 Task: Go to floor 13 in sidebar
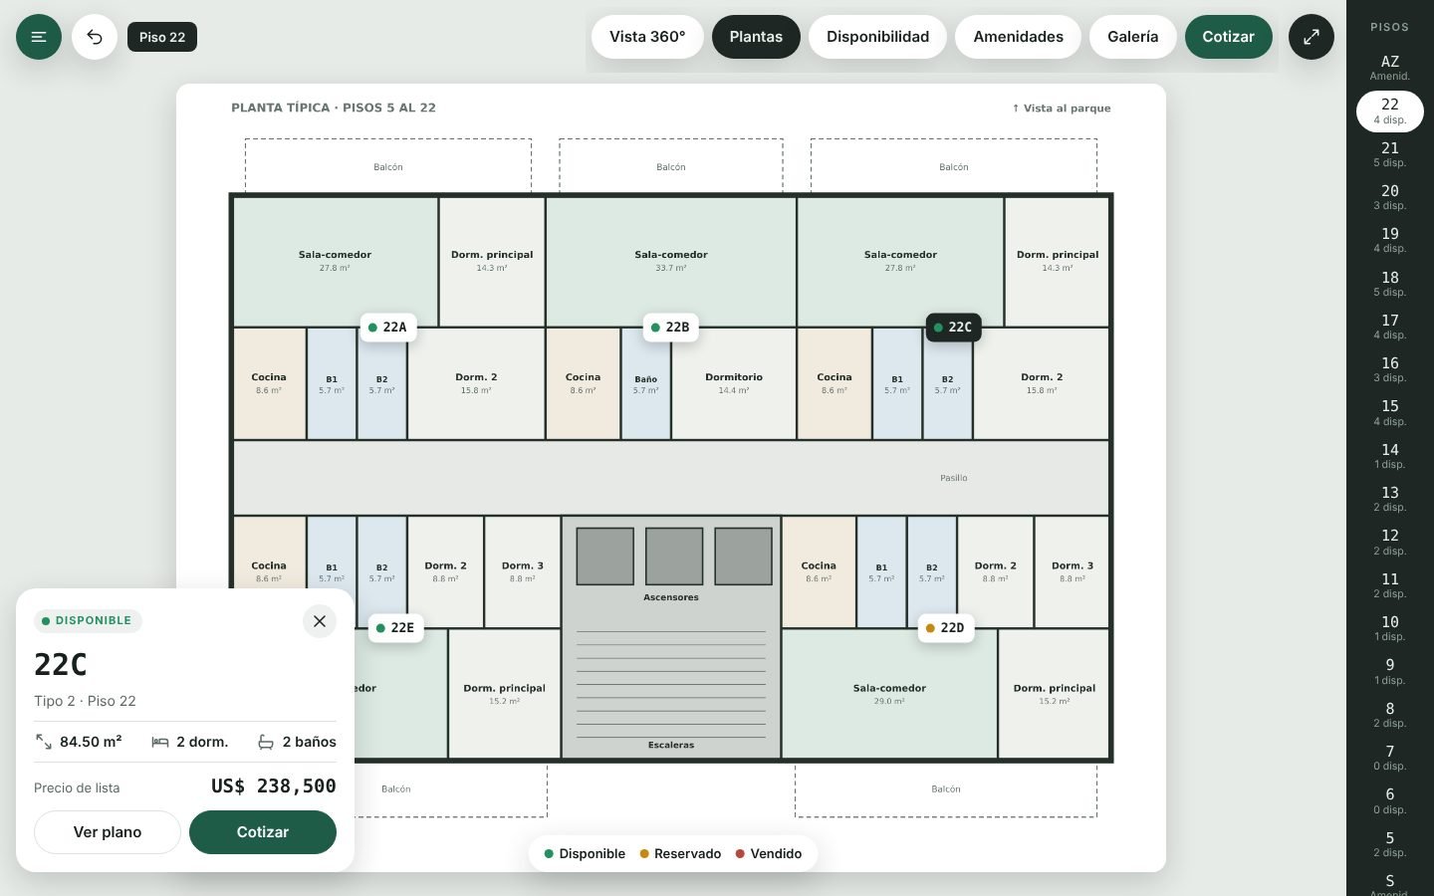coord(1390,499)
